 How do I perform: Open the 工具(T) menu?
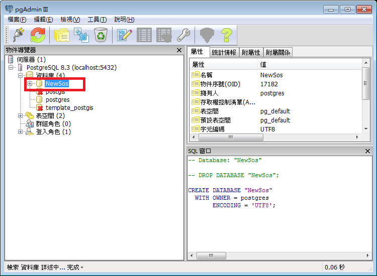pos(97,20)
